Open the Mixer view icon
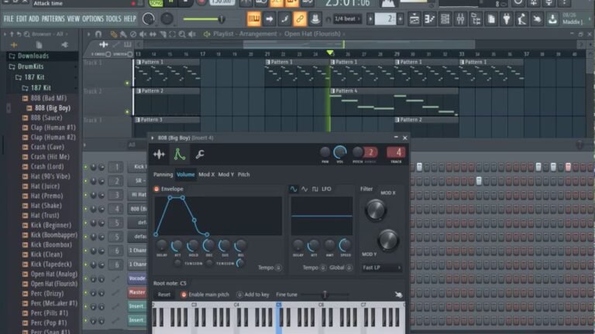This screenshot has width=595, height=334. 460,19
